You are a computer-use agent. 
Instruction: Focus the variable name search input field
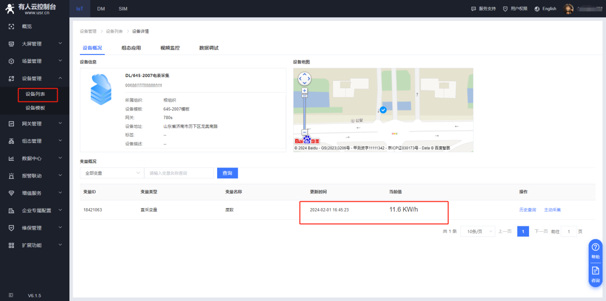pyautogui.click(x=179, y=173)
